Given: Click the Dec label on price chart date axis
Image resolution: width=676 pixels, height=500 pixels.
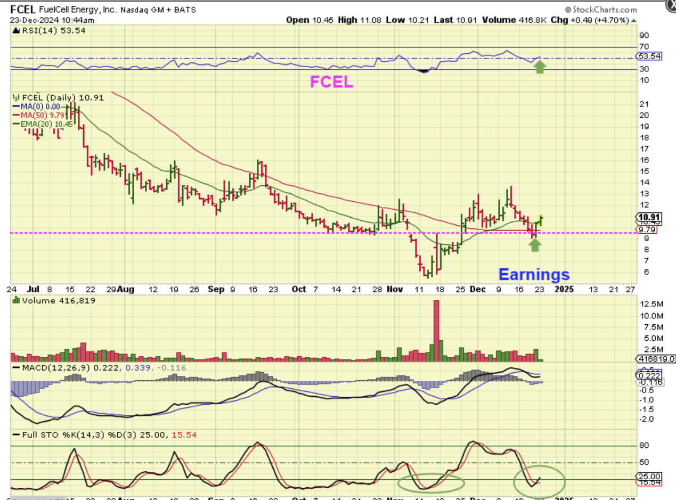Looking at the screenshot, I should click(x=477, y=289).
